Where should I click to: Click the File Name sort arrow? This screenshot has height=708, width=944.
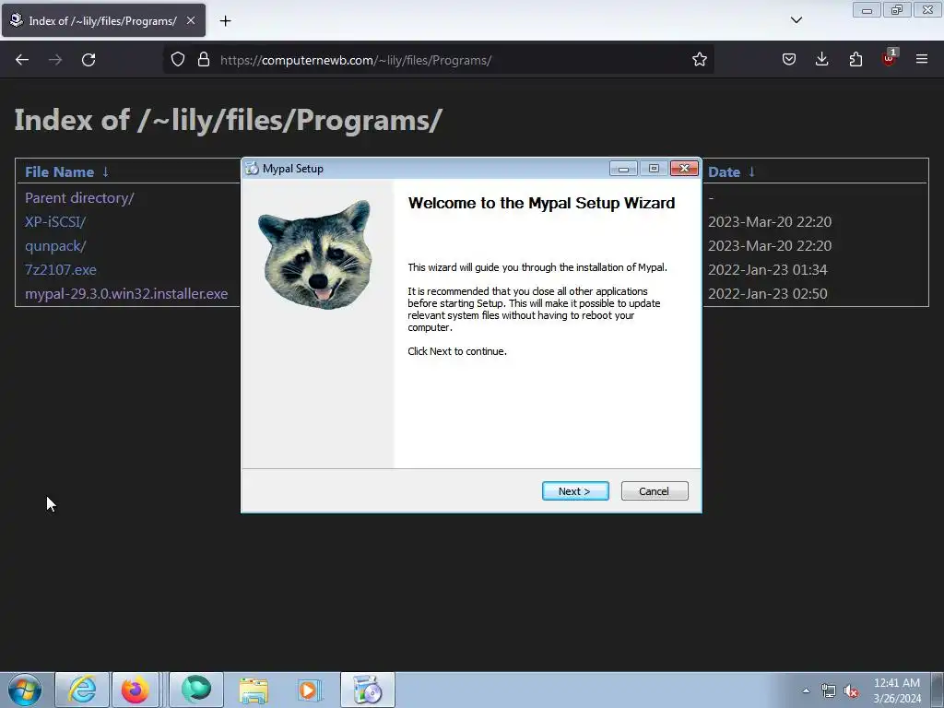tap(105, 172)
